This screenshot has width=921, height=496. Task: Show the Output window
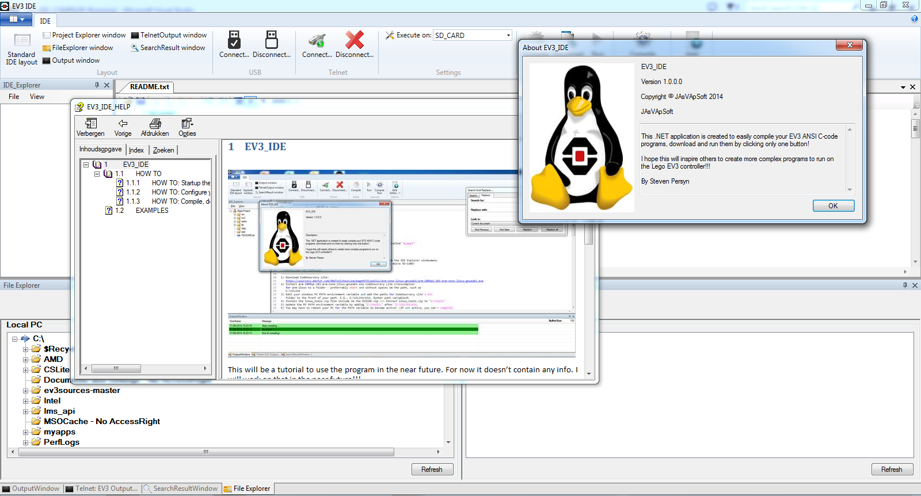[x=71, y=60]
